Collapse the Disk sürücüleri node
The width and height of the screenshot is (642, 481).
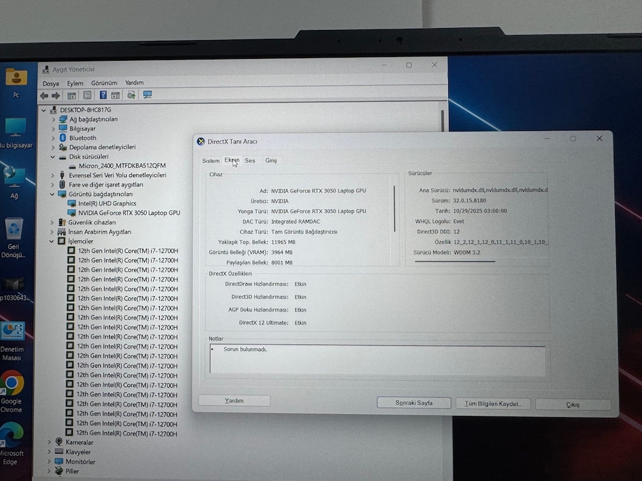click(x=53, y=157)
